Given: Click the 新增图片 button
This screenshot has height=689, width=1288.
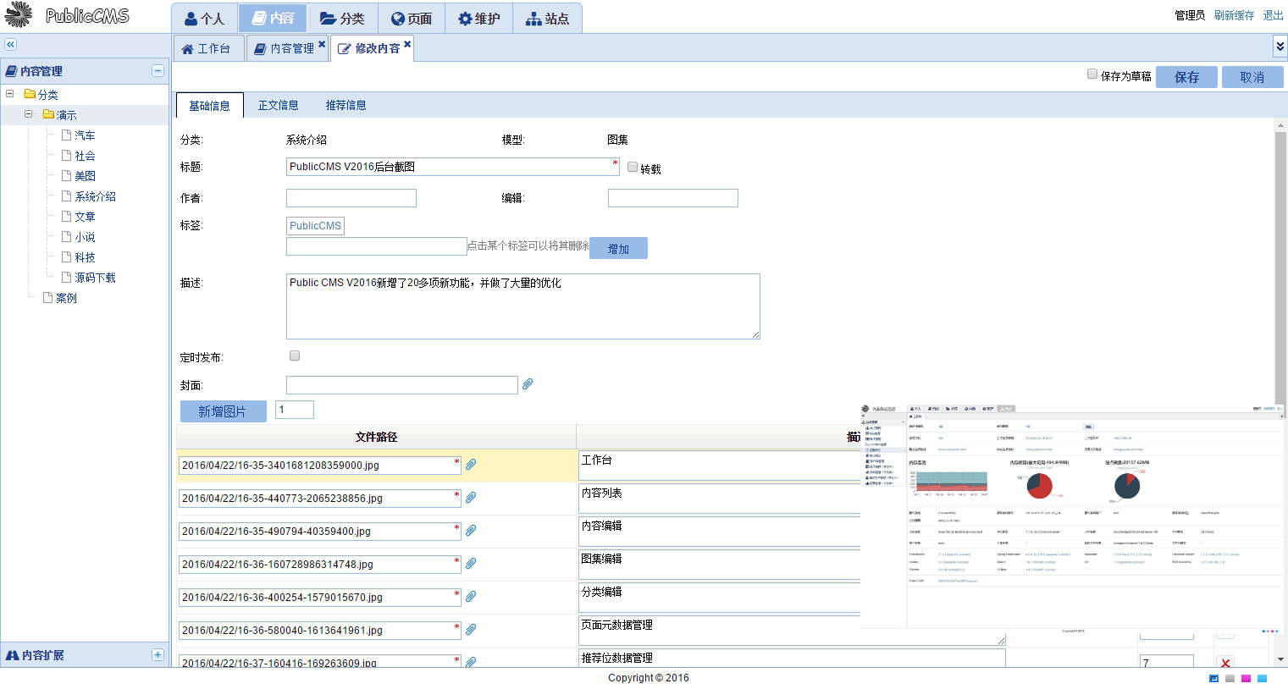Looking at the screenshot, I should click(x=223, y=411).
